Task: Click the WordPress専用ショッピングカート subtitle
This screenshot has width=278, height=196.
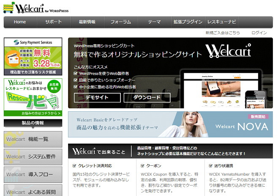Action: tap(104, 46)
